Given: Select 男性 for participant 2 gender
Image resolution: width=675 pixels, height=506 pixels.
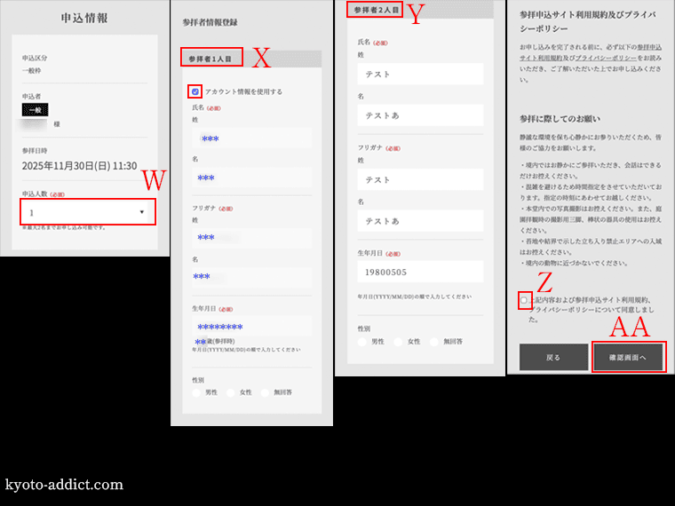Looking at the screenshot, I should 363,341.
